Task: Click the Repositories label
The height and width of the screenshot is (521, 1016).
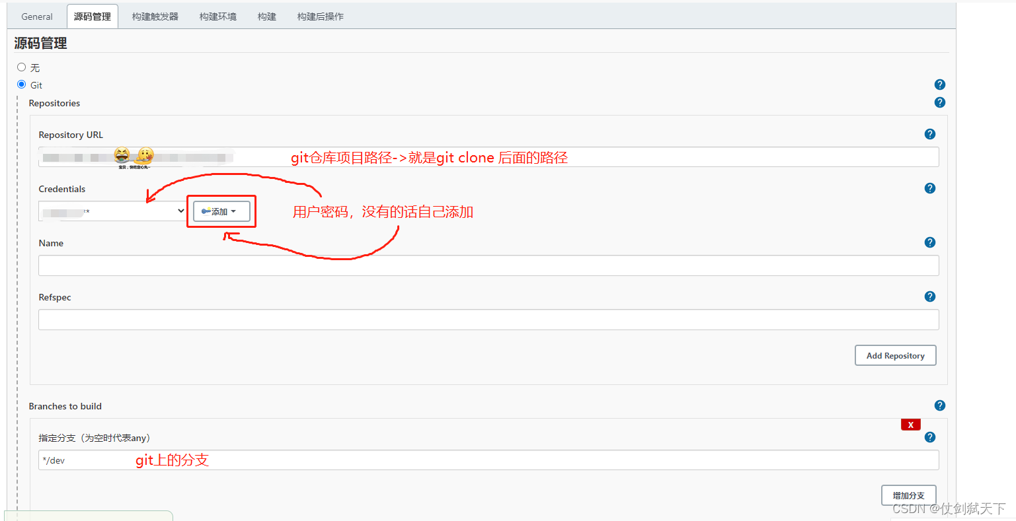Action: (x=54, y=103)
